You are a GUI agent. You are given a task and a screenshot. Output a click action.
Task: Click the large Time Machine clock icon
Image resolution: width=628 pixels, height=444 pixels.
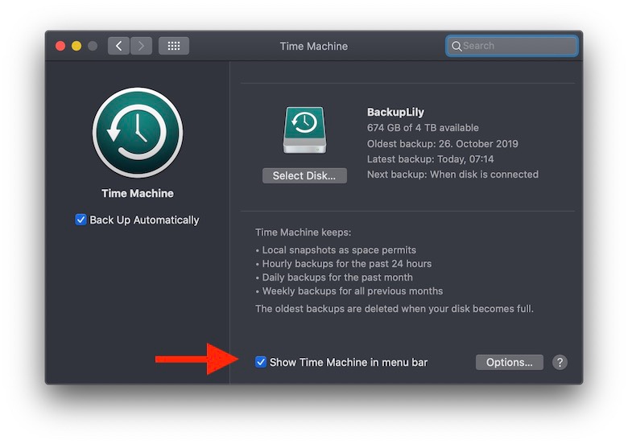pyautogui.click(x=138, y=133)
